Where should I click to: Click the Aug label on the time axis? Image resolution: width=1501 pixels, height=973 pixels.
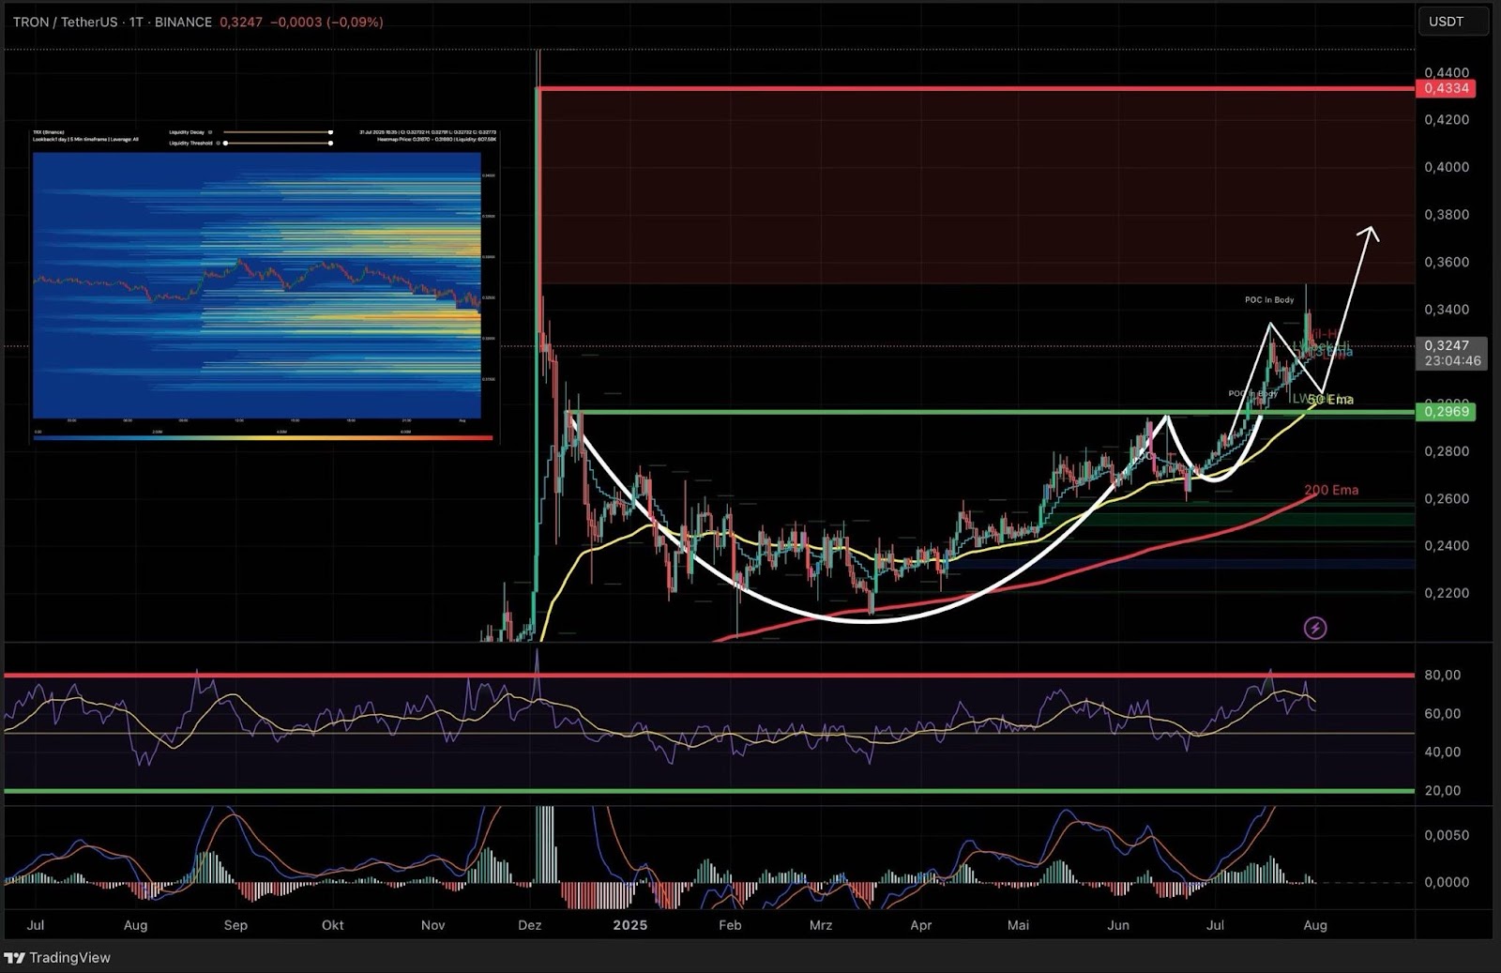pyautogui.click(x=1316, y=925)
